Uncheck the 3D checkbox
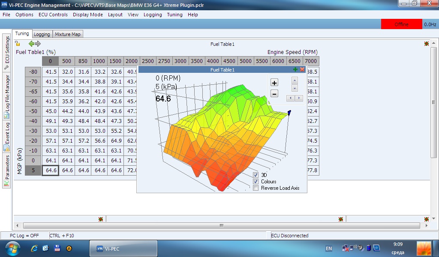 [x=256, y=175]
